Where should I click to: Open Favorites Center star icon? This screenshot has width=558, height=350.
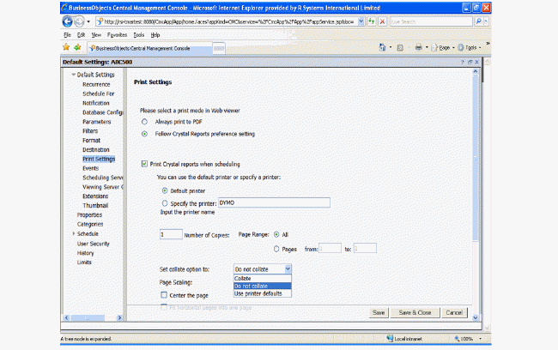click(67, 48)
